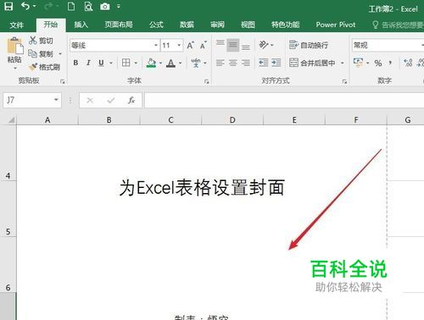Apply accounting number format

[359, 63]
